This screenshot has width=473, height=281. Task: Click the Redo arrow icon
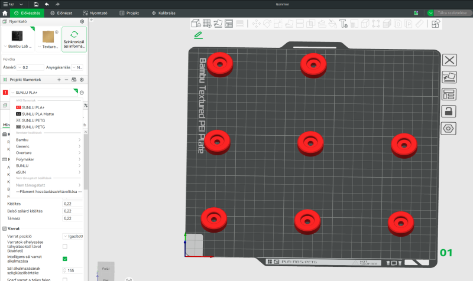pos(57,4)
